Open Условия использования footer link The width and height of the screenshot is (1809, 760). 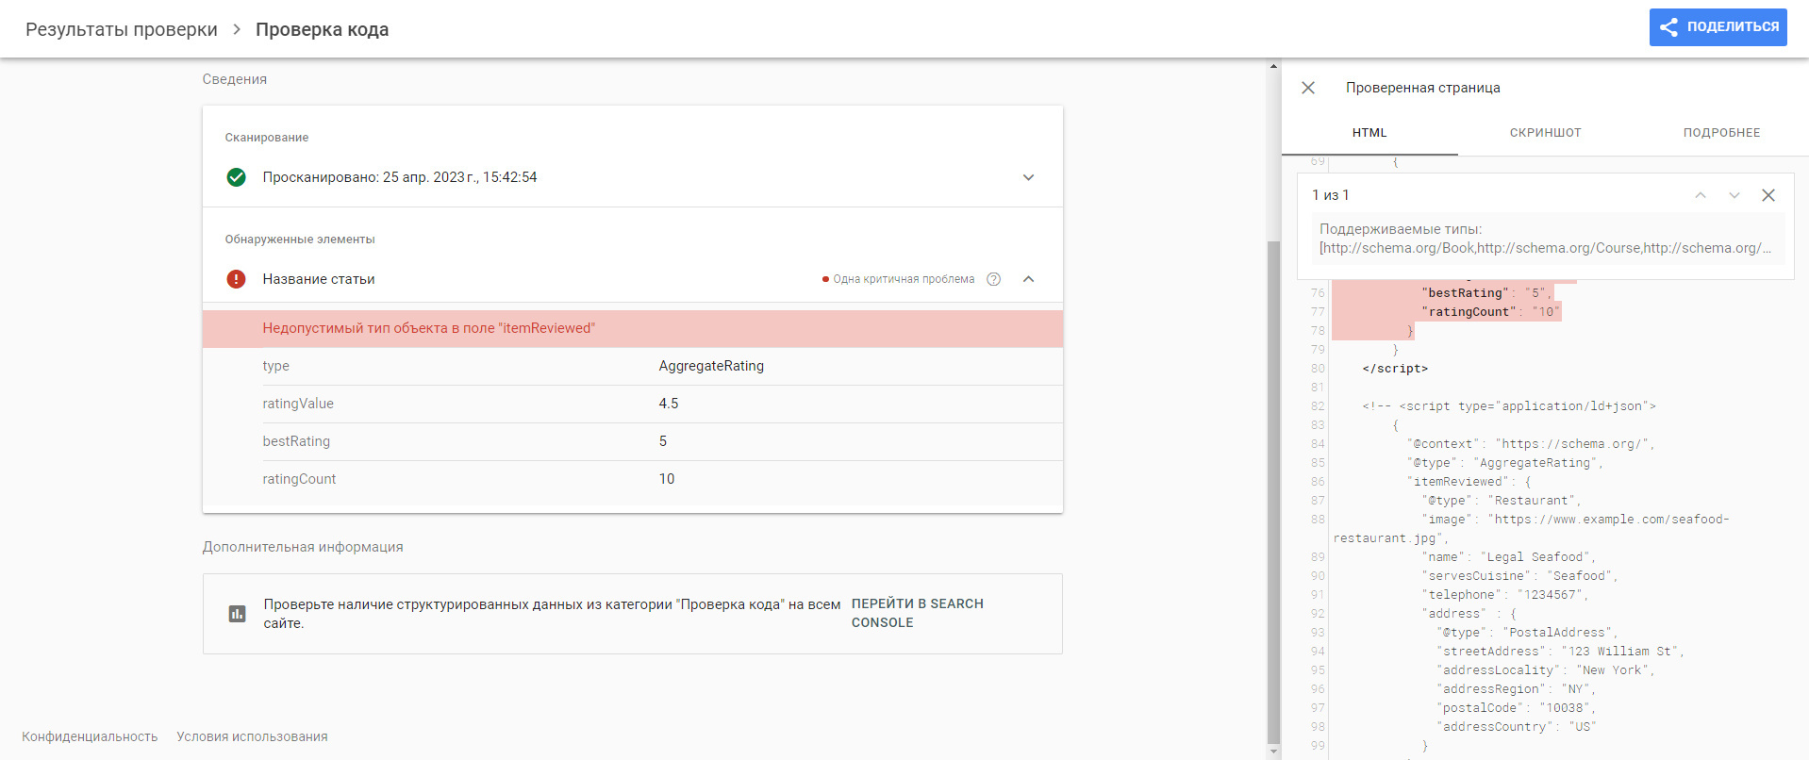(x=252, y=736)
